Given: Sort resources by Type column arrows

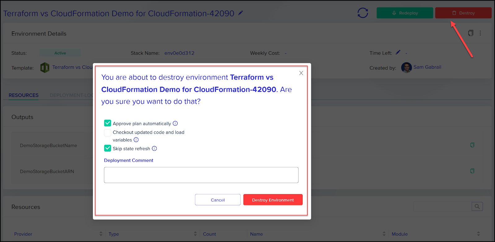Looking at the screenshot, I should pos(195,234).
